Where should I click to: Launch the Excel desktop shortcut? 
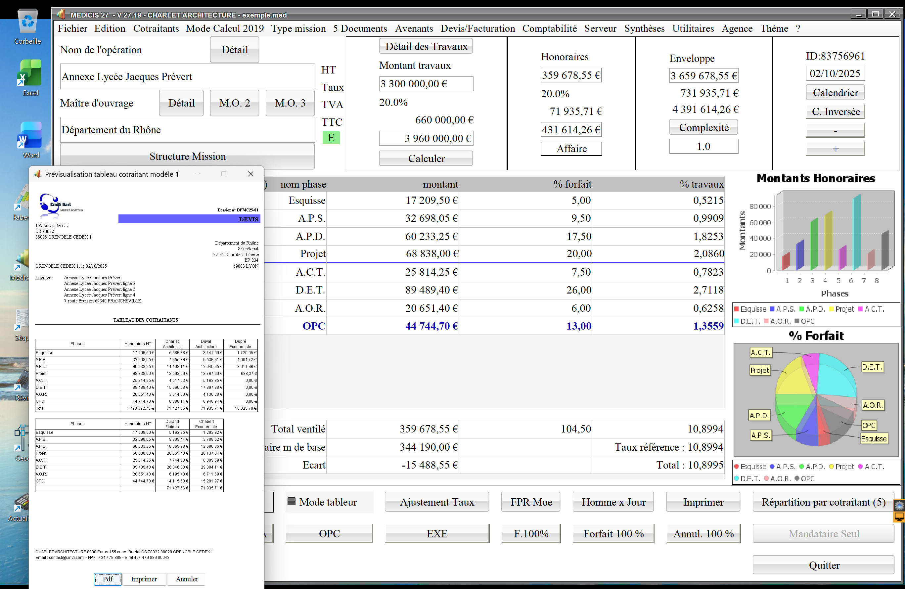tap(30, 77)
